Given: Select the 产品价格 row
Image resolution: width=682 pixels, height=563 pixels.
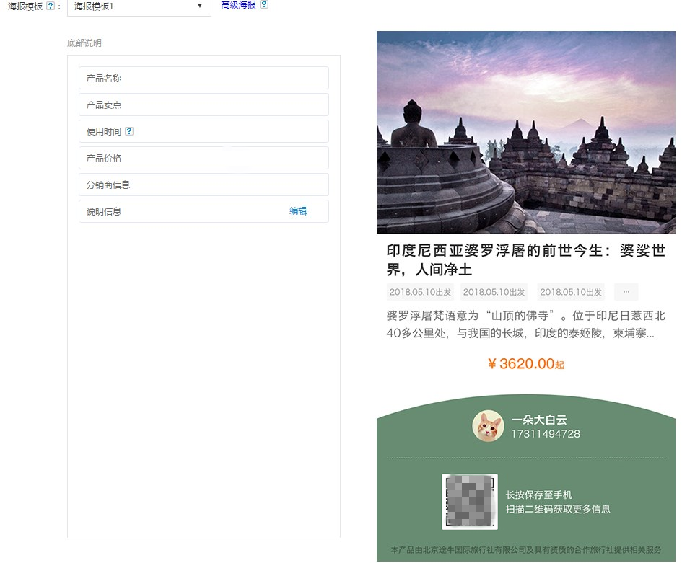Looking at the screenshot, I should [x=204, y=158].
